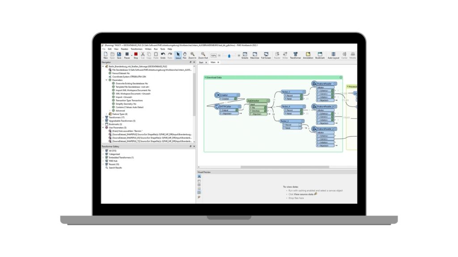Screen dimensions: 458x257
Task: Save the workspace using Save button
Action: coord(119,55)
